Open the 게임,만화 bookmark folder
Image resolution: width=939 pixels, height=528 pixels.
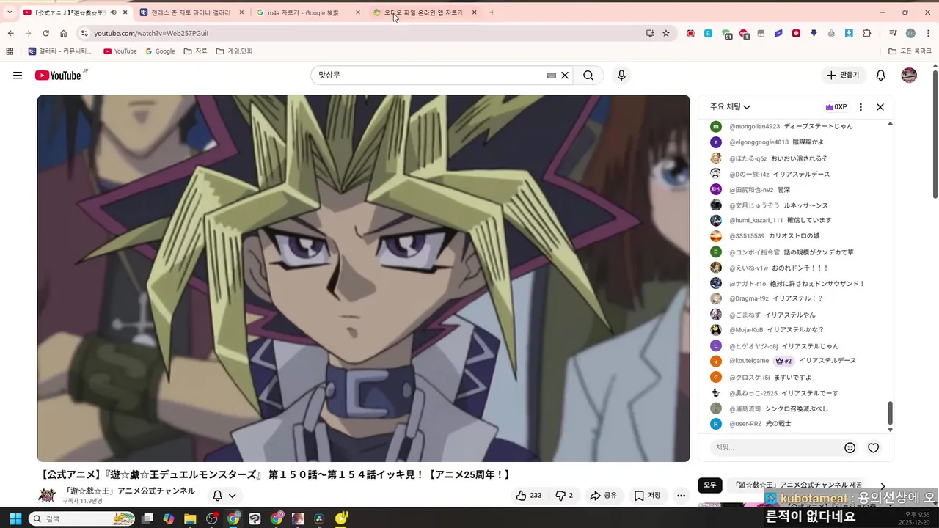pyautogui.click(x=234, y=51)
